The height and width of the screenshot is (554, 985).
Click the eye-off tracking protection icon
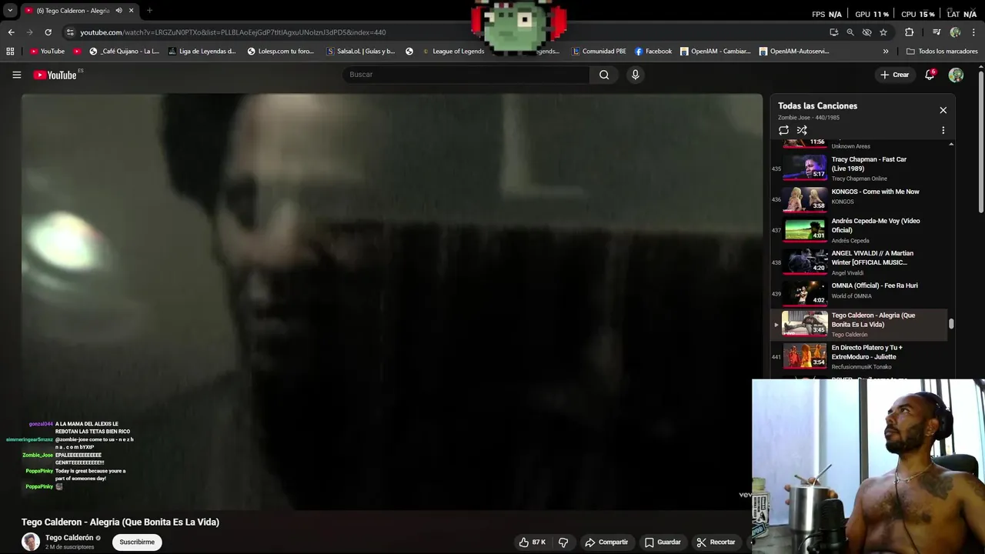click(x=867, y=32)
